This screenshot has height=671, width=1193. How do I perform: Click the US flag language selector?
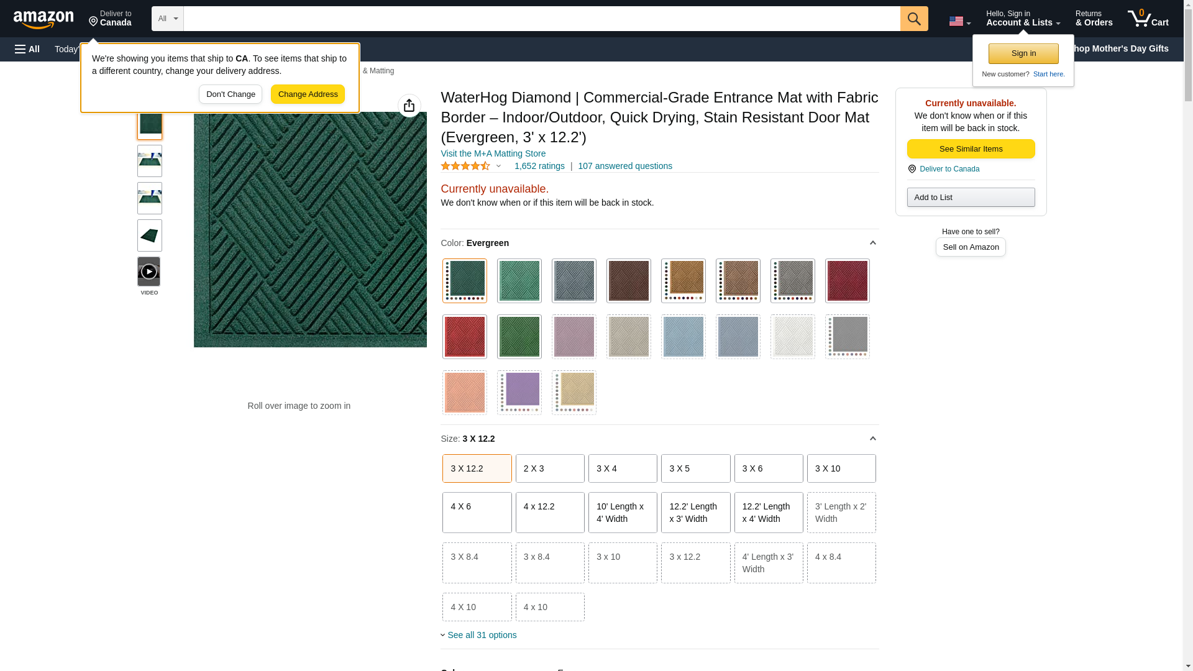coord(959,21)
